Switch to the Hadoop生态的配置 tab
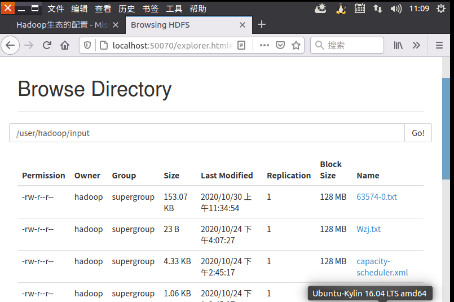454x302 pixels. (x=62, y=25)
